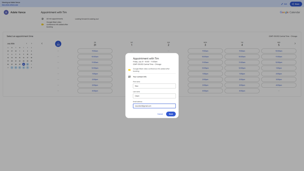Click the First name field in dialog

[154, 86]
